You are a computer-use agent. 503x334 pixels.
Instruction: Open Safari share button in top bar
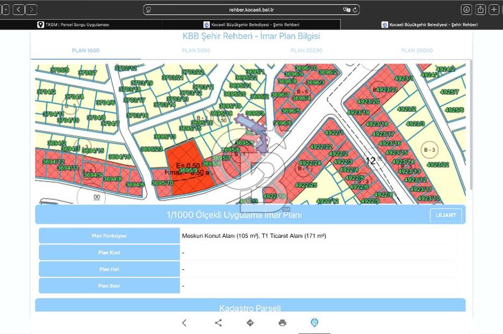[480, 9]
